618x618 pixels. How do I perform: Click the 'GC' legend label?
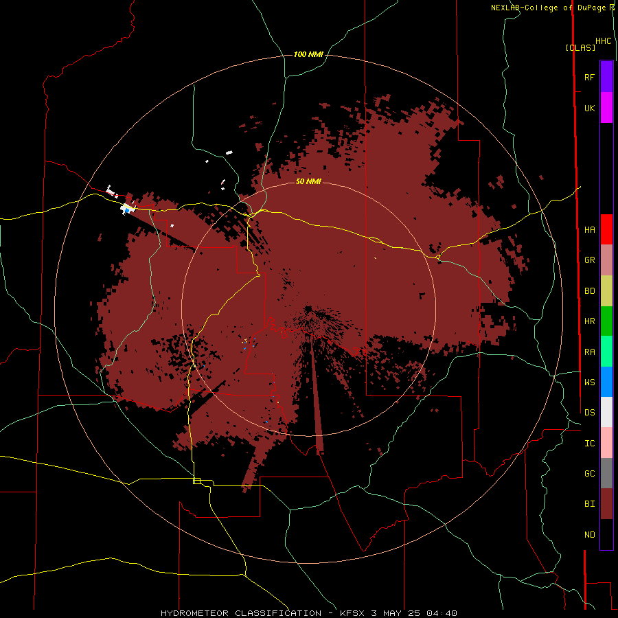(x=589, y=474)
